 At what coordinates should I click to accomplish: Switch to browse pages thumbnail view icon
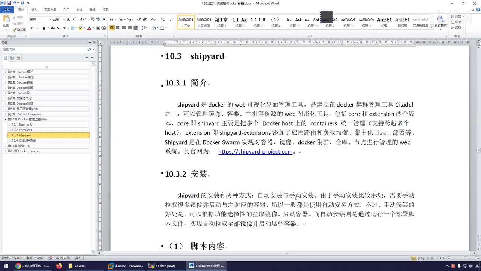coord(12,58)
